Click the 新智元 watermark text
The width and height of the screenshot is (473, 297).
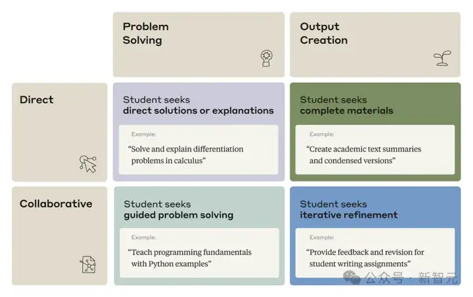point(438,277)
